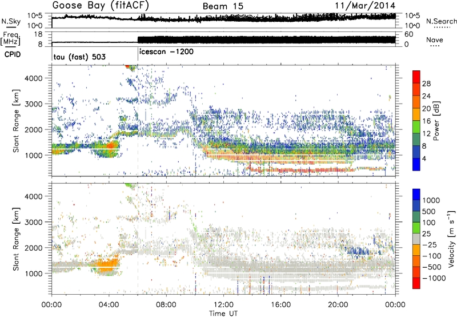The image size is (457, 317).
Task: Click the "Velocity [m s-1]" colorbar title
Action: click(451, 239)
